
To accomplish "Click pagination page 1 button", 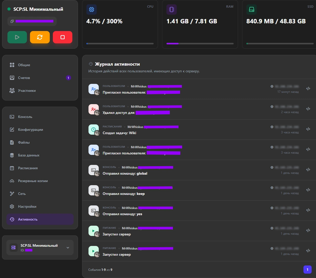I will pos(308,270).
